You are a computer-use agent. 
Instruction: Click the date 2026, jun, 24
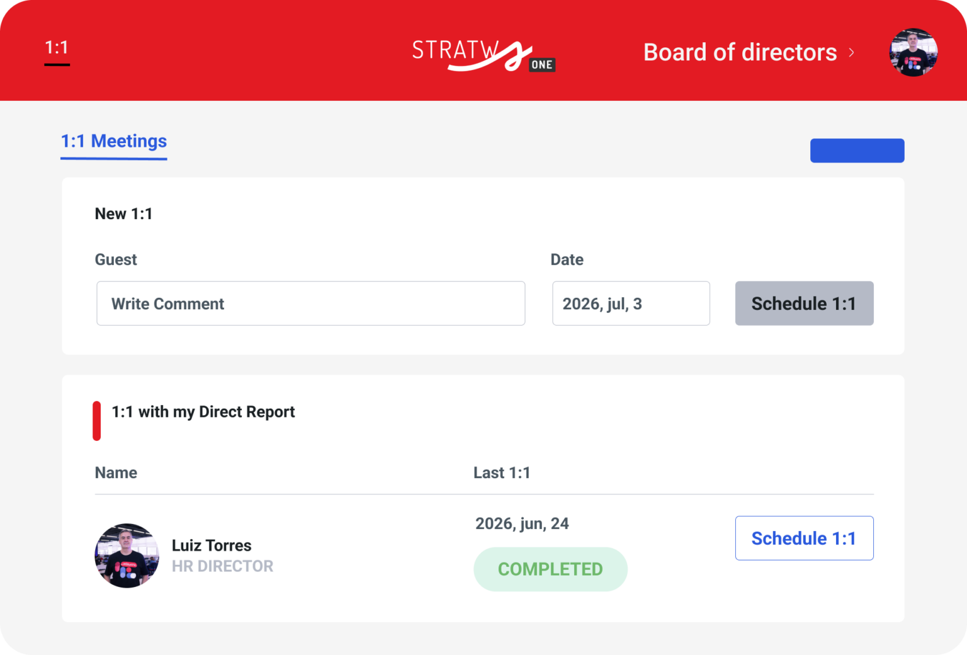pos(522,523)
